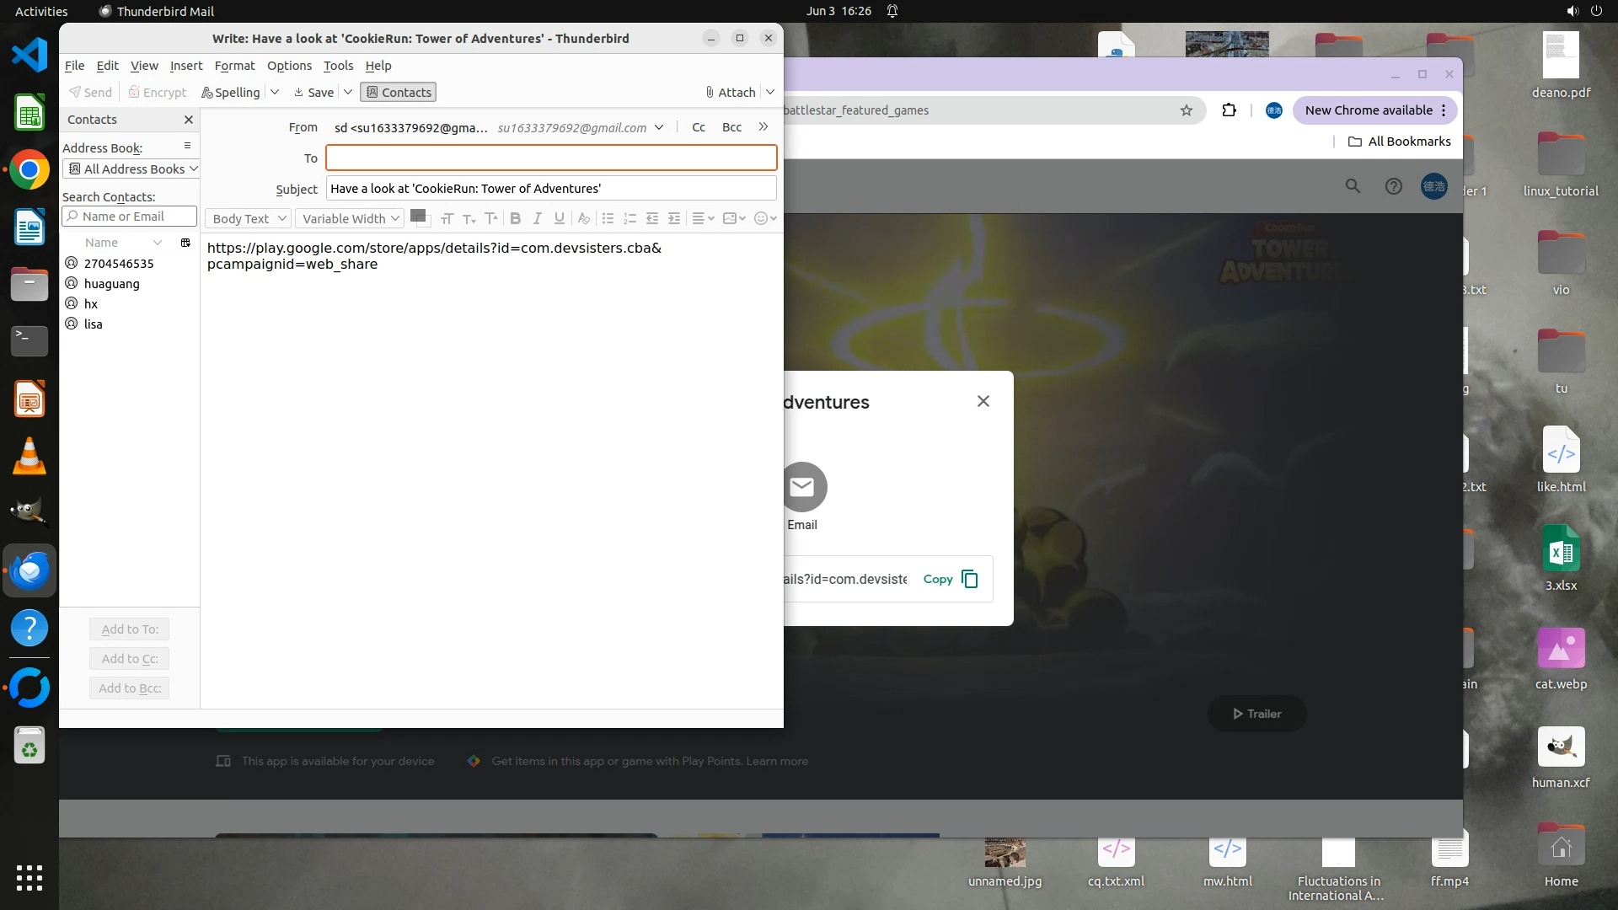
Task: Open the Format menu
Action: click(x=234, y=66)
